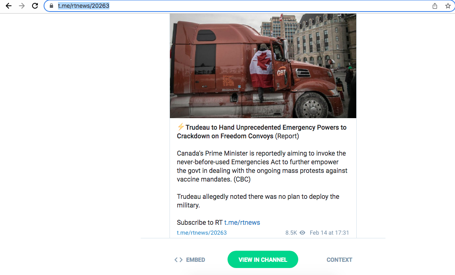This screenshot has height=275, width=455.
Task: Click the 8.5K view count
Action: point(291,233)
